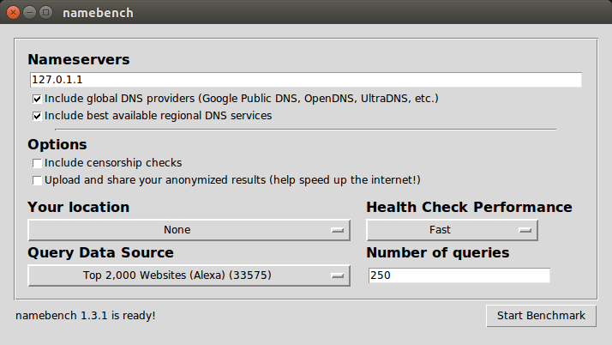This screenshot has width=612, height=345.
Task: Toggle Include global DNS providers checkbox
Action: coord(37,99)
